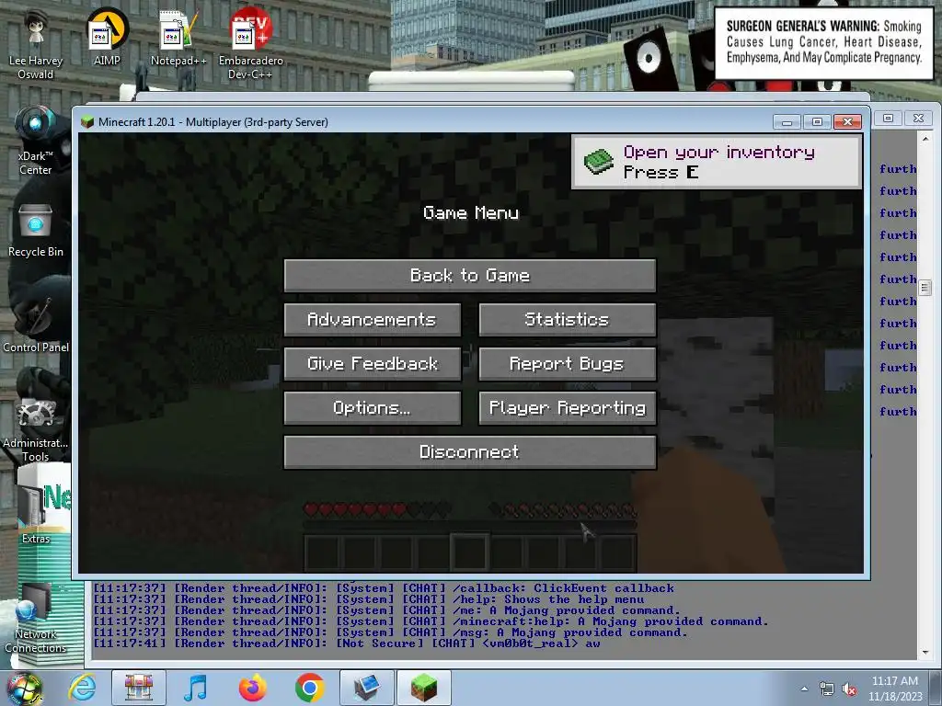The height and width of the screenshot is (706, 942).
Task: Show hidden system tray icons
Action: 804,689
